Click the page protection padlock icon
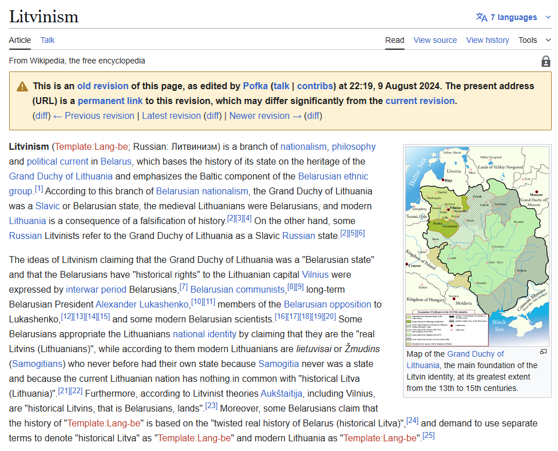Viewport: 558px width, 451px height. point(545,61)
